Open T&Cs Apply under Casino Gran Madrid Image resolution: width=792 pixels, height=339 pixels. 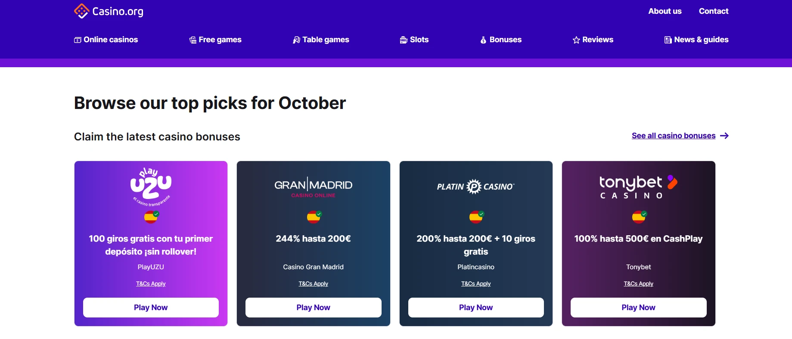314,284
